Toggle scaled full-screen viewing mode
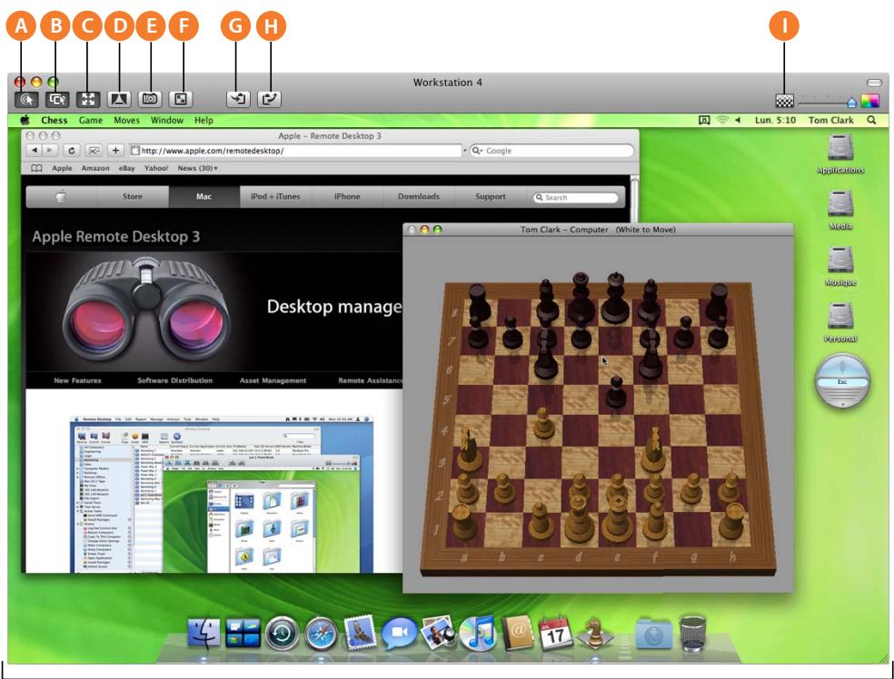Viewport: 894px width, 679px height. coord(182,98)
